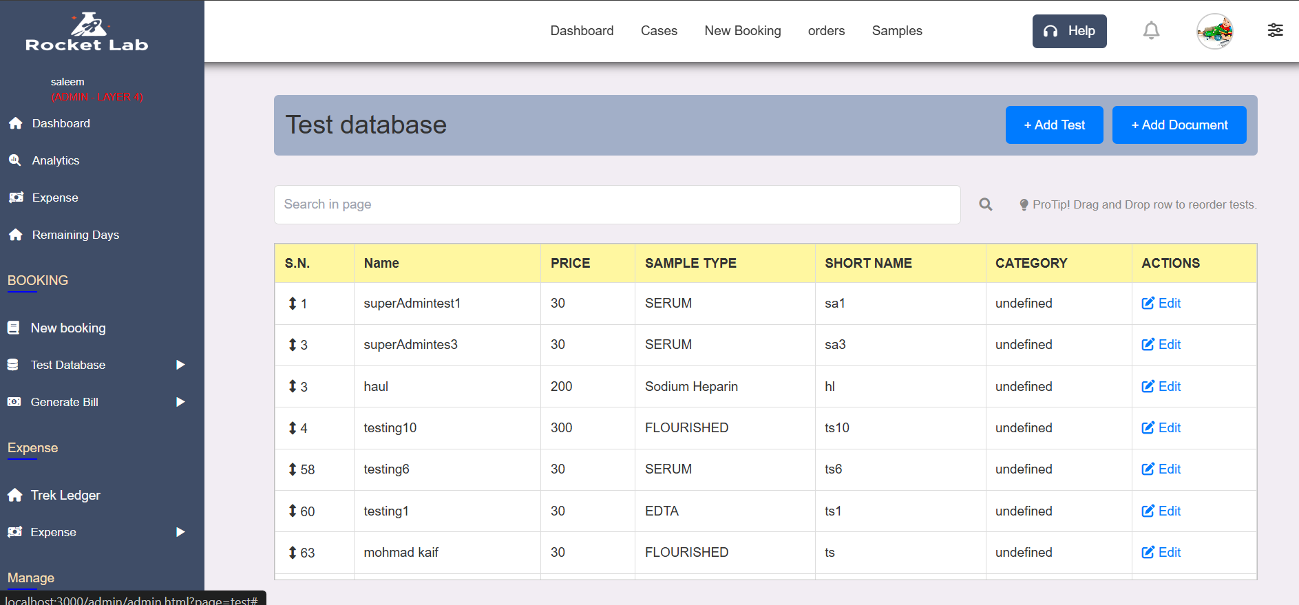Image resolution: width=1299 pixels, height=605 pixels.
Task: Edit the superAdmintest1 test row
Action: coord(1161,304)
